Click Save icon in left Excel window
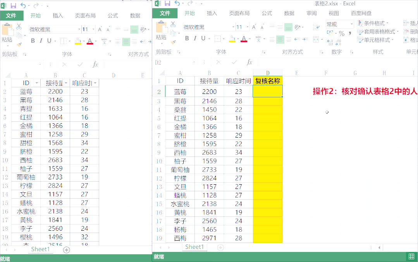418x262 pixels. click(13, 5)
